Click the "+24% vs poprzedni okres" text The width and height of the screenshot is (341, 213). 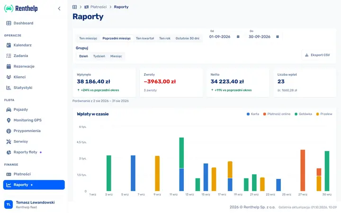tap(100, 90)
